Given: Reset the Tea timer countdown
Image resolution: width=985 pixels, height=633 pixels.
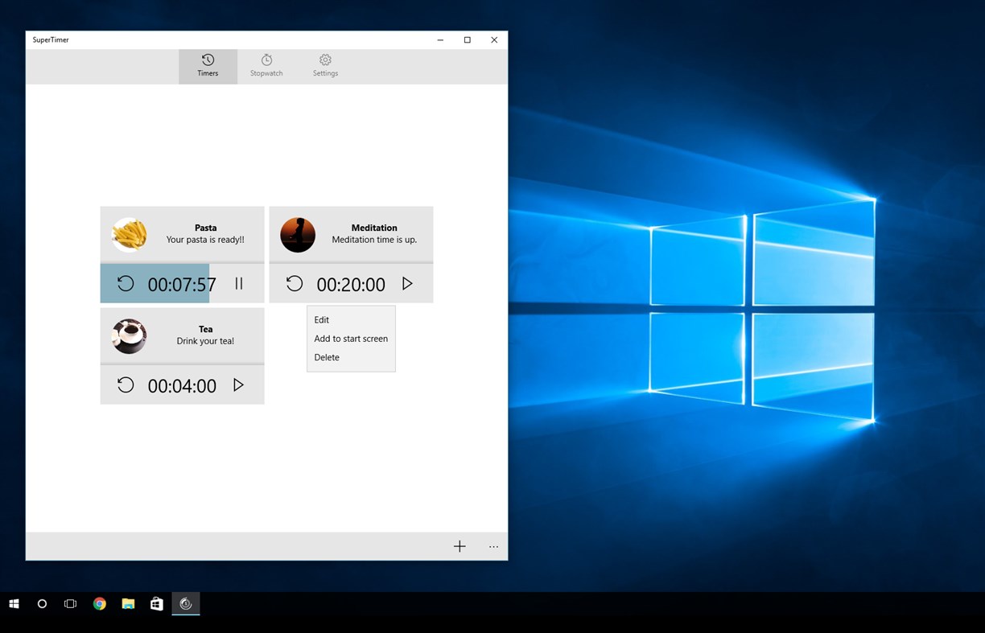Looking at the screenshot, I should coord(126,384).
